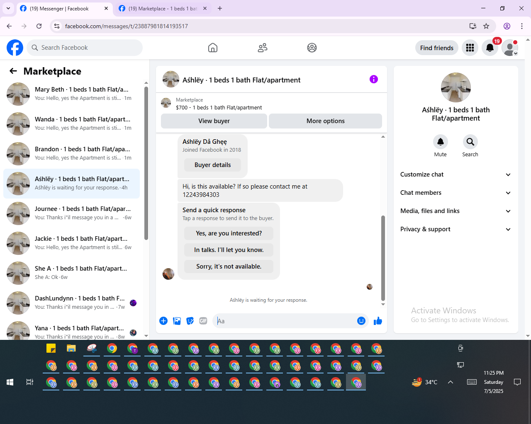Viewport: 531px width, 424px height.
Task: Go to Home feed icon
Action: (x=213, y=48)
